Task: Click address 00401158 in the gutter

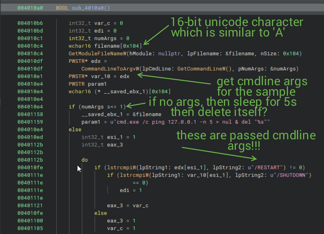Action: click(x=30, y=114)
